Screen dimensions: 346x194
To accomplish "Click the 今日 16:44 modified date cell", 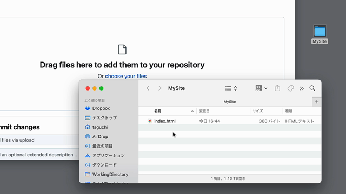I will (210, 121).
